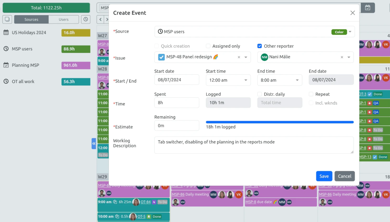Click the user avatar beside OT-5
Viewport: 390px width, 222px height.
click(x=133, y=216)
